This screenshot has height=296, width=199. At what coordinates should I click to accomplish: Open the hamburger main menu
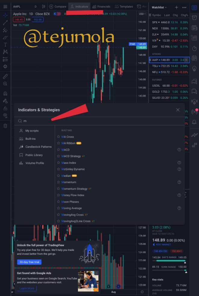[5, 7]
